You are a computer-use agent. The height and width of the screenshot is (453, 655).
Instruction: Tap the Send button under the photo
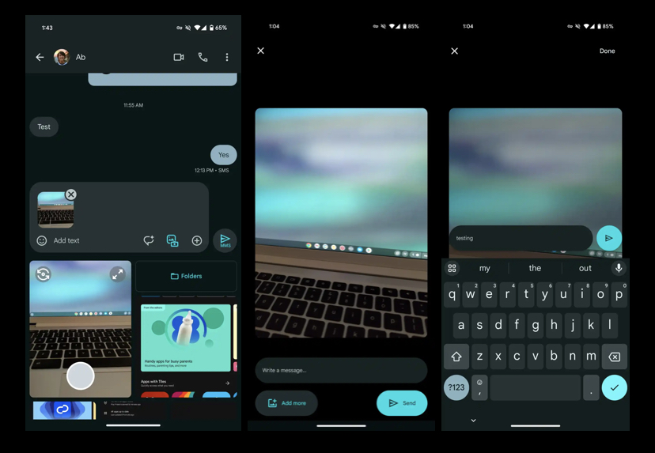pyautogui.click(x=402, y=403)
